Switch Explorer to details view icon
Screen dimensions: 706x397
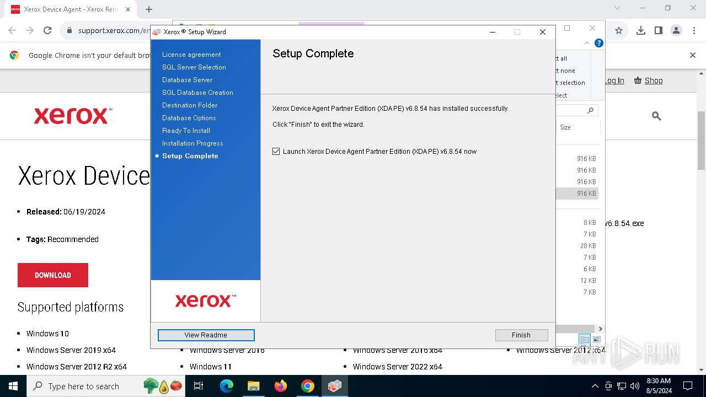[x=585, y=340]
